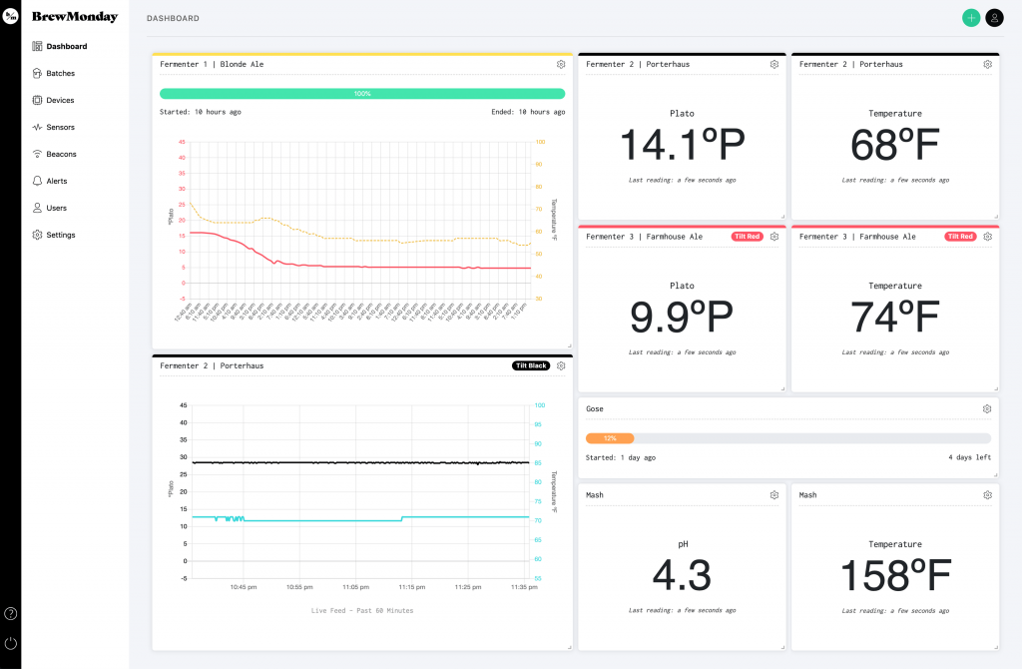Open the Alerts section
Viewport: 1022px width, 669px height.
(57, 181)
